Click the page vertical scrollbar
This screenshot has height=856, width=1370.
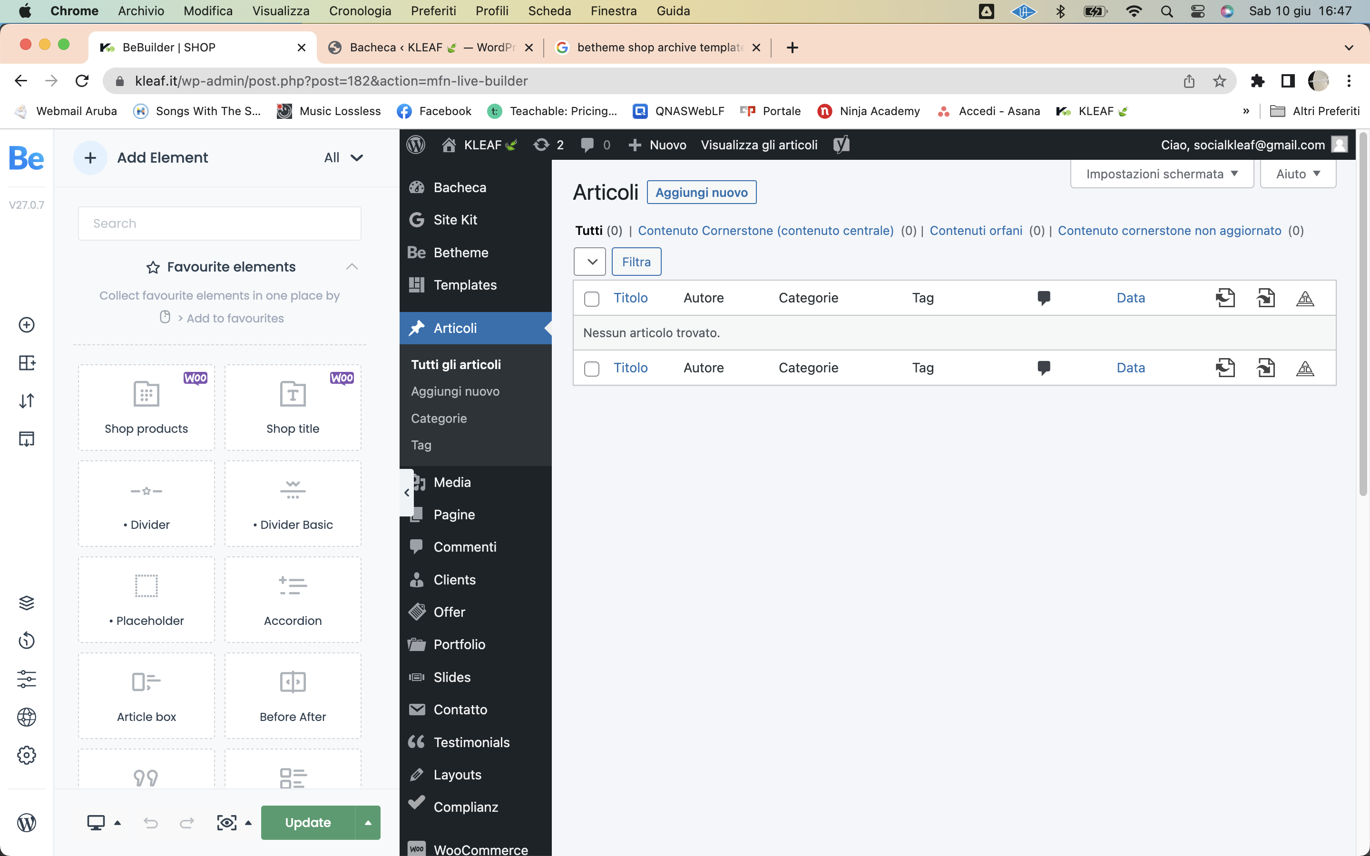1363,314
